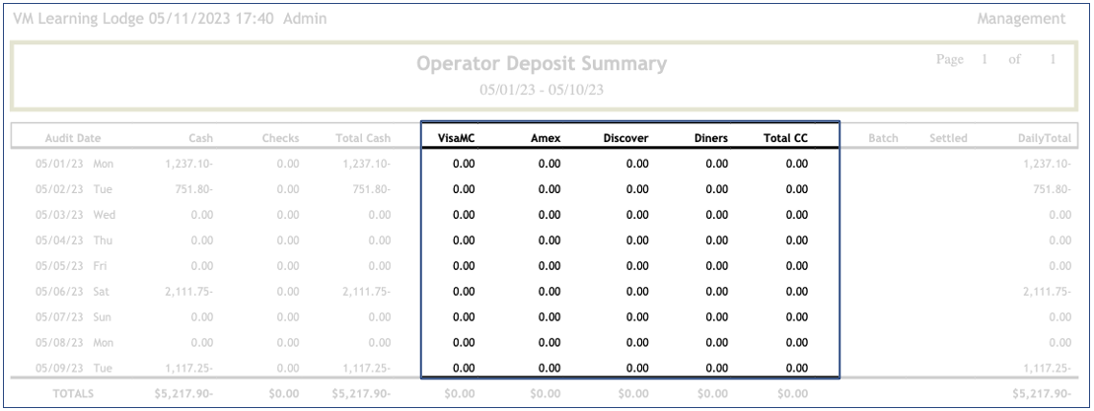This screenshot has height=411, width=1094.
Task: Select the Amex column header
Action: [546, 138]
